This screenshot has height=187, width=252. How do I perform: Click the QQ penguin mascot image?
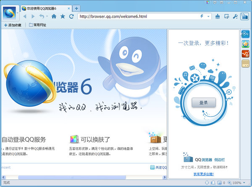point(132,69)
